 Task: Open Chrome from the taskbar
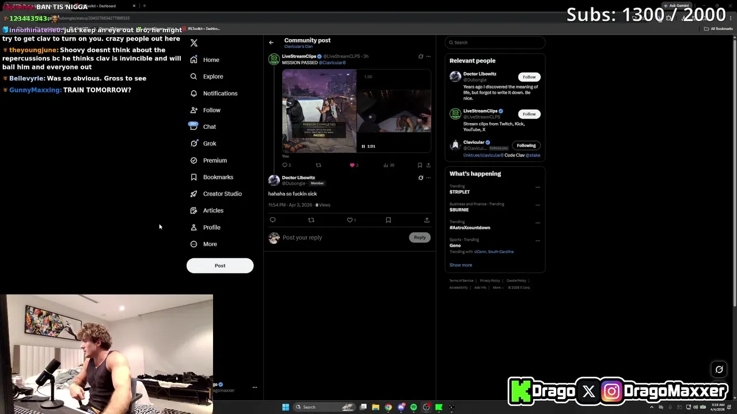click(388, 407)
